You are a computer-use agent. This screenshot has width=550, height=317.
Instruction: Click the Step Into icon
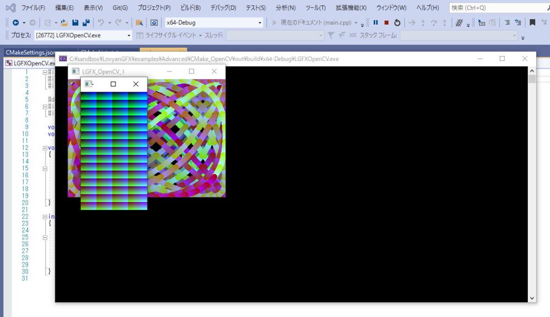[423, 23]
